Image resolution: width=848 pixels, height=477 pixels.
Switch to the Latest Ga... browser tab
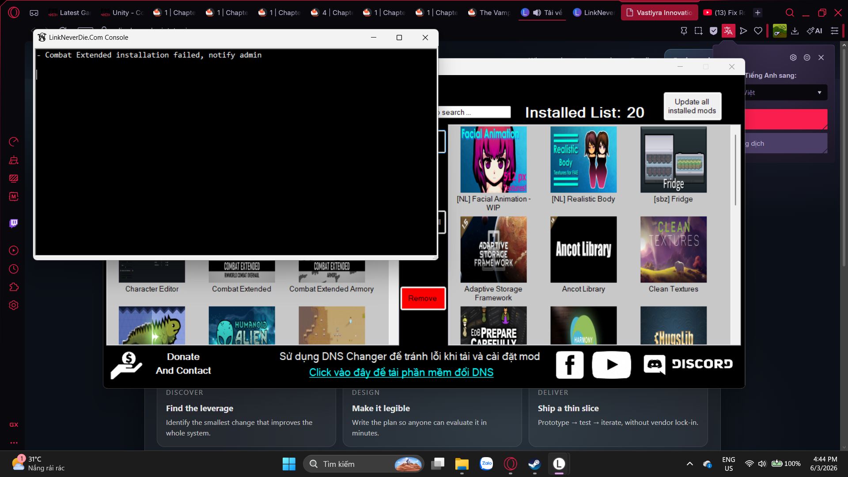pyautogui.click(x=69, y=13)
